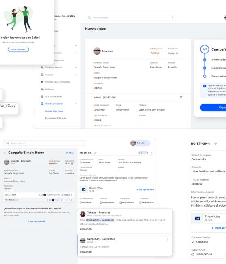Screen dimensions: 226x264
Task: Click the Aprobado checkmark under Customer Service
Action: coord(193,242)
